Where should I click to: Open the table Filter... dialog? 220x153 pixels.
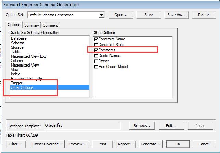(16, 144)
